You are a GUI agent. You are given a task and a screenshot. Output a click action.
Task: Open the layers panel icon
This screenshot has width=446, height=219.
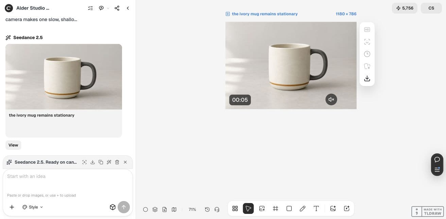click(155, 209)
